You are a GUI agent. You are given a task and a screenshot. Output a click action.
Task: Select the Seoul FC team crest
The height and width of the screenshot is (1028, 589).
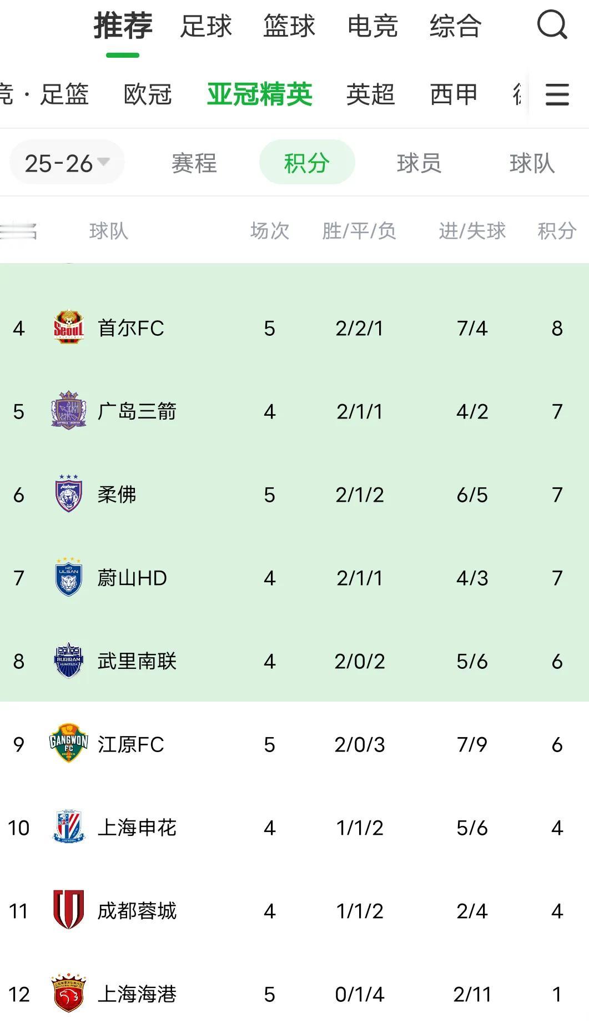[69, 328]
